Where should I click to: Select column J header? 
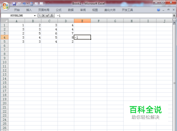tap(164, 21)
